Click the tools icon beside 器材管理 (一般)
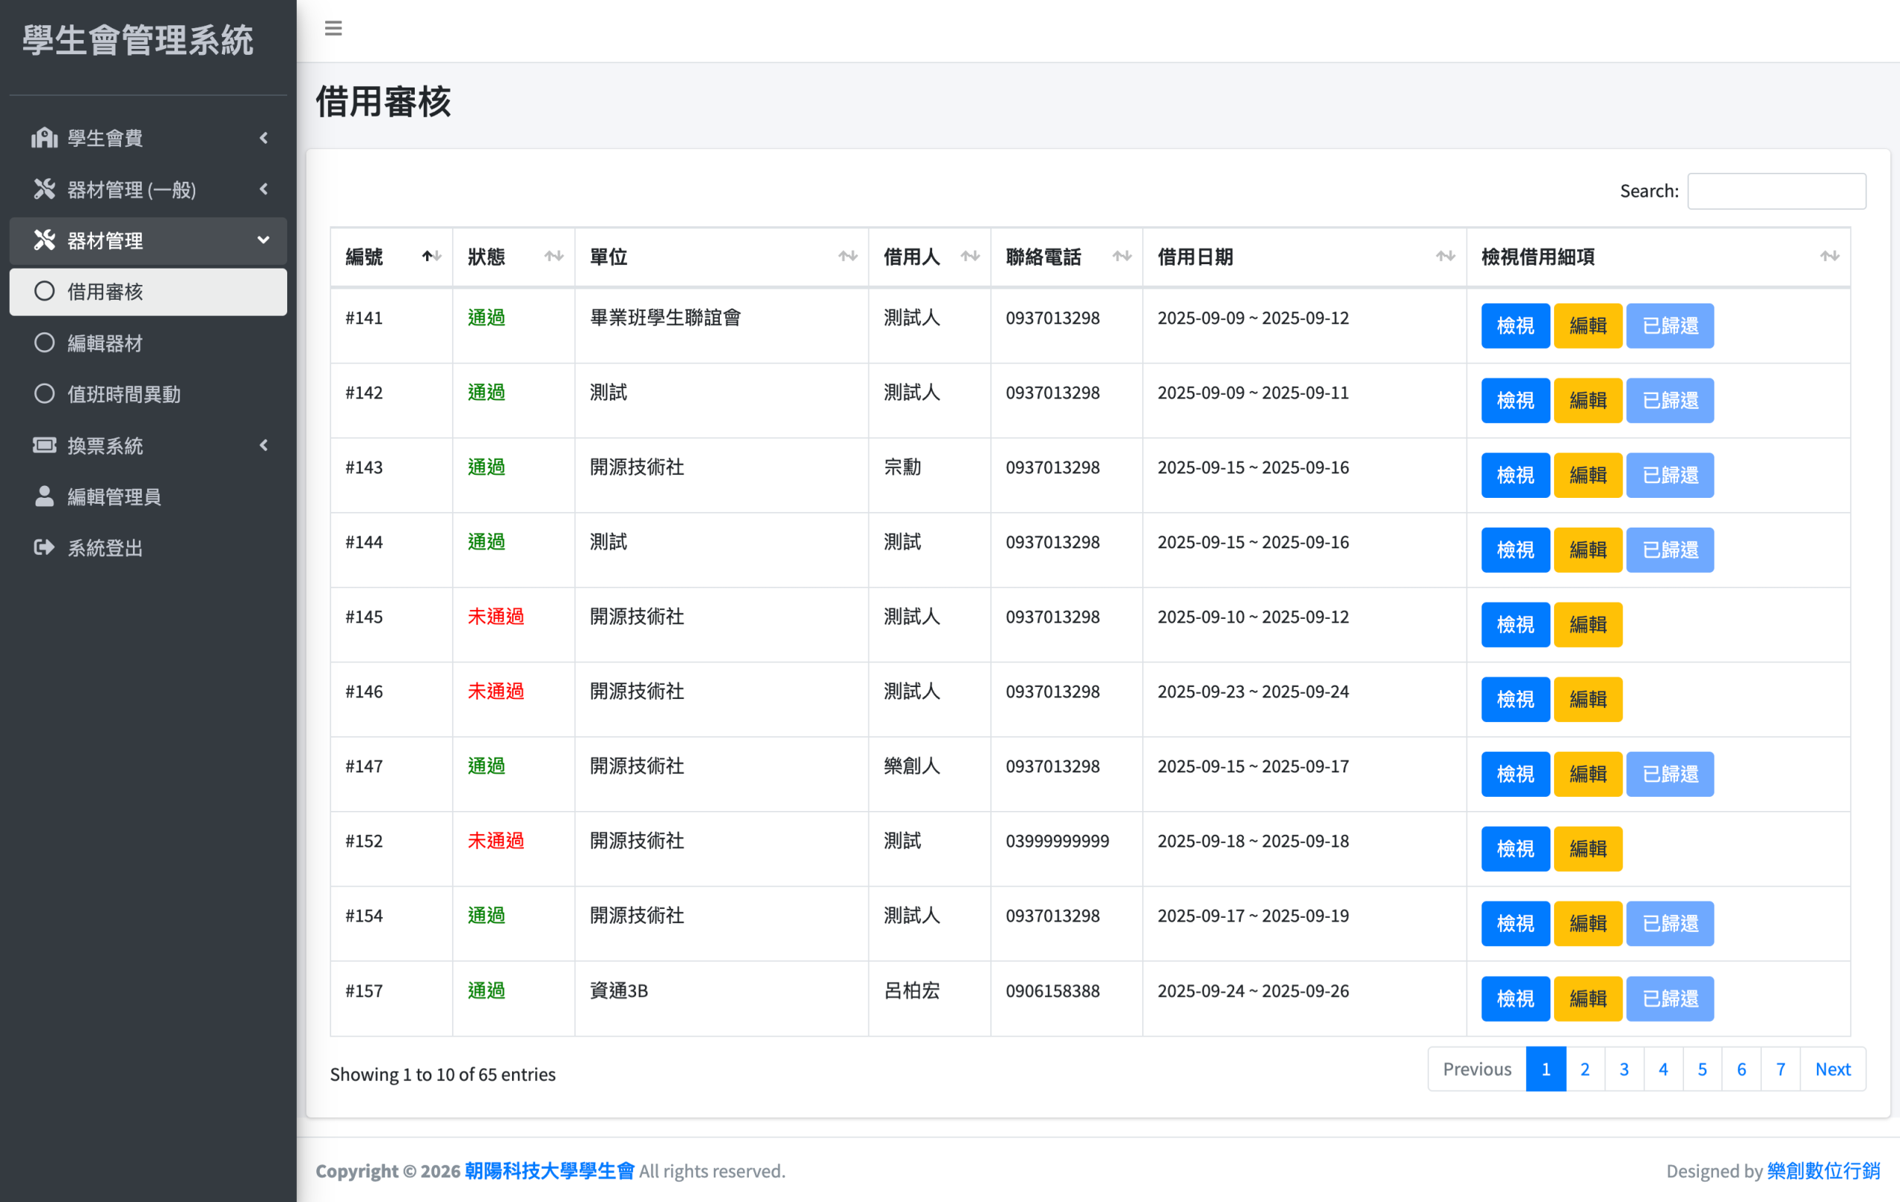1900x1202 pixels. (45, 189)
